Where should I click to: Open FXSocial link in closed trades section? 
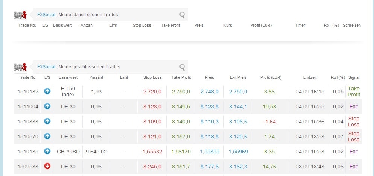[46, 67]
